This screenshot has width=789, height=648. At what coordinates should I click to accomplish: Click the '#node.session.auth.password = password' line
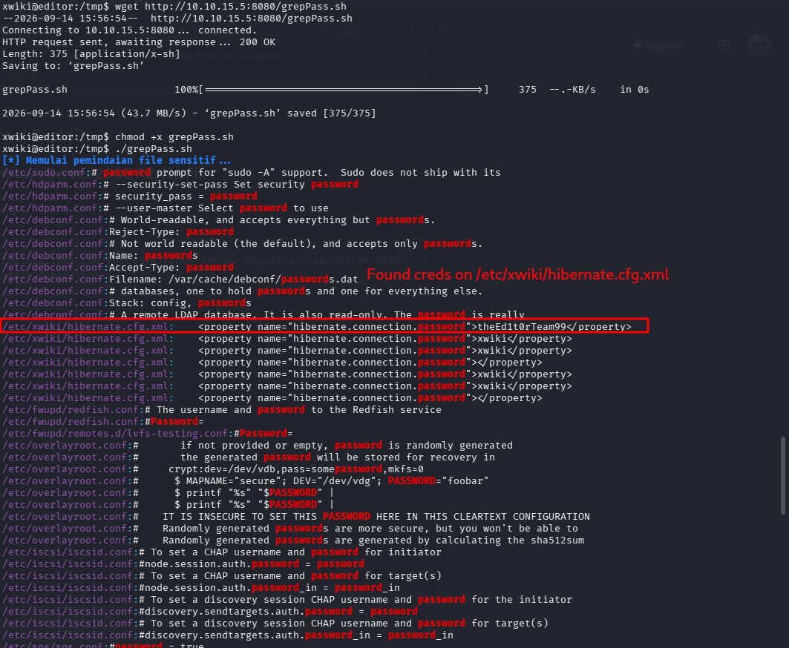point(183,564)
